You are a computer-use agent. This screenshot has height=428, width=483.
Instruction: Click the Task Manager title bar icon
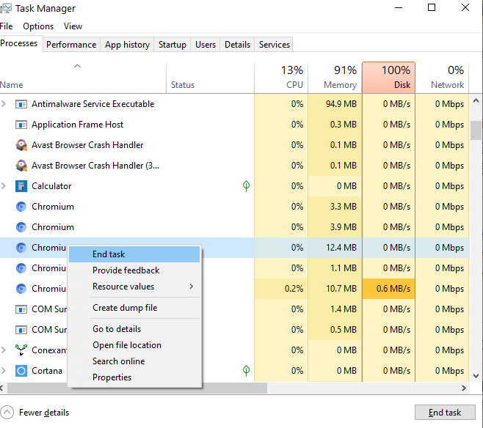point(6,8)
